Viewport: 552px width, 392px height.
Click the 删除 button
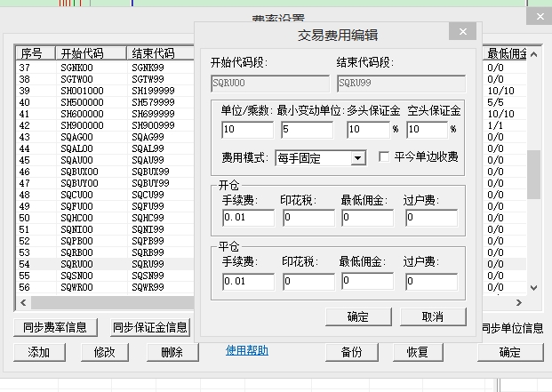click(x=172, y=352)
